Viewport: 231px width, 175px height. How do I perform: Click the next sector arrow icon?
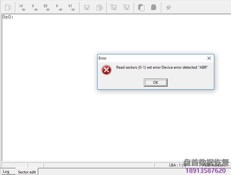point(59,8)
